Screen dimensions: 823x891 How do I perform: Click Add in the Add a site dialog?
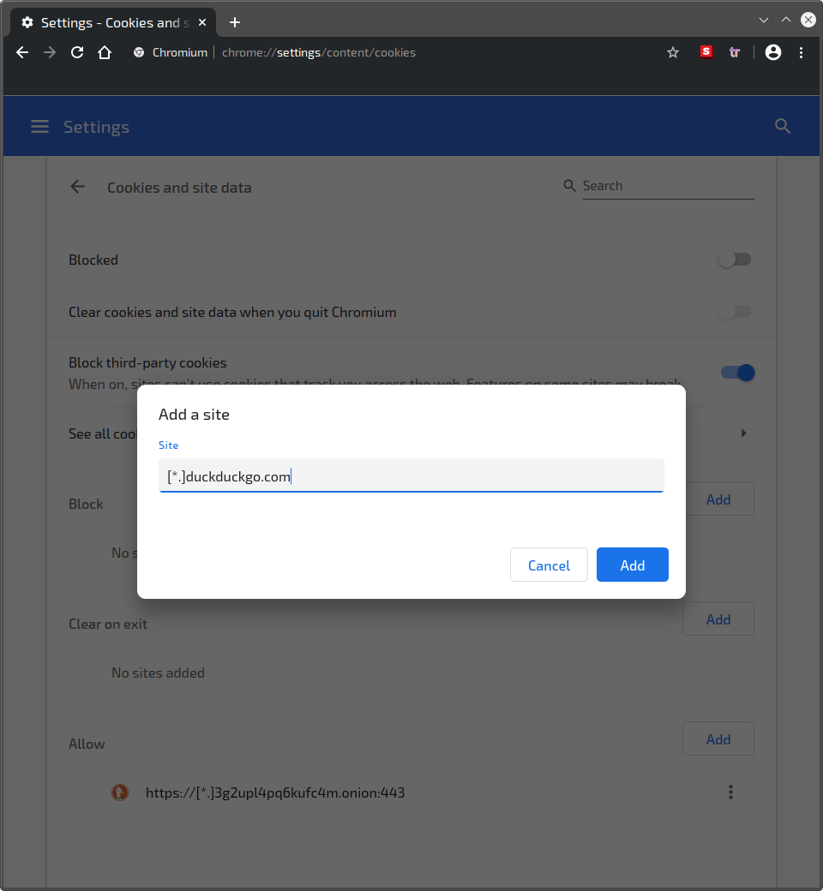(633, 565)
